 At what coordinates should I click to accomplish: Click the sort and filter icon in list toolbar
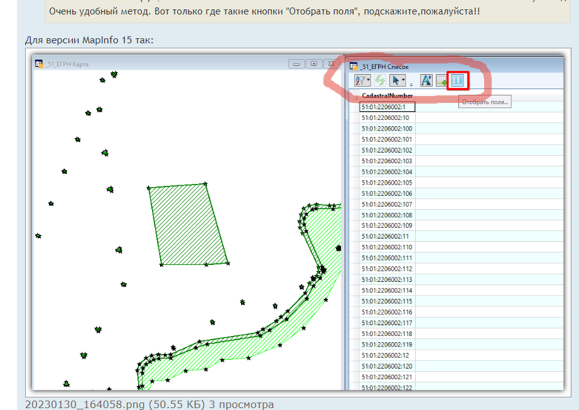coord(360,80)
